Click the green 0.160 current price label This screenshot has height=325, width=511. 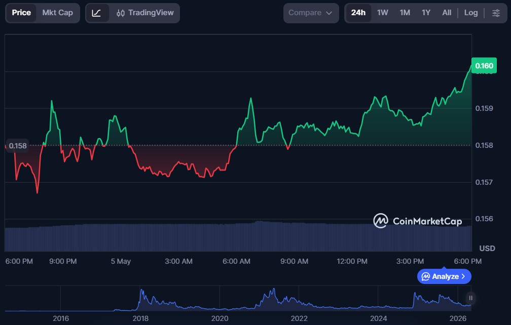point(484,66)
